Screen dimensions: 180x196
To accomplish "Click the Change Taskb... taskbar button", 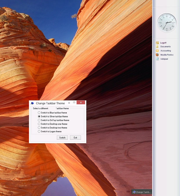I will coord(142,192).
